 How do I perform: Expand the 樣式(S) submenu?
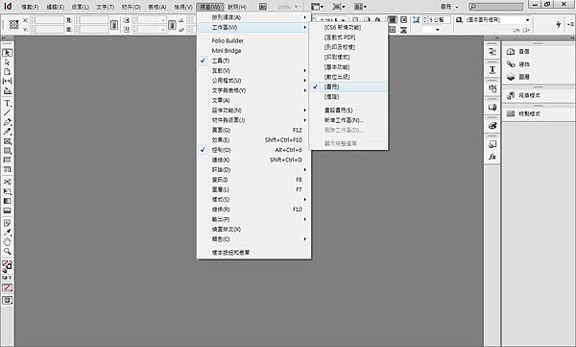coord(253,199)
